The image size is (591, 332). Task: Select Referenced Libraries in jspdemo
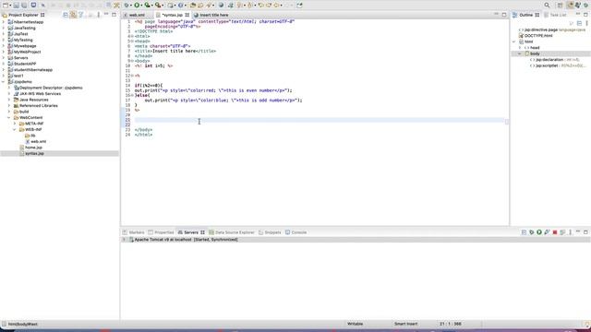[39, 106]
